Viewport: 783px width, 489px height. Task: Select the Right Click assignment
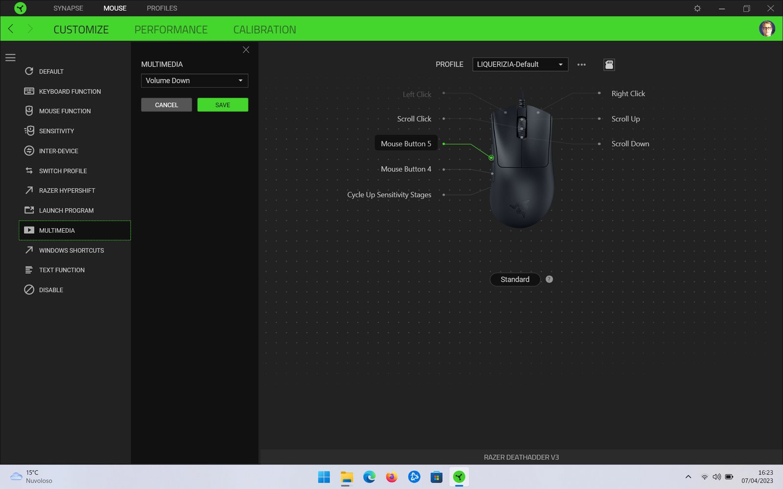(x=628, y=93)
